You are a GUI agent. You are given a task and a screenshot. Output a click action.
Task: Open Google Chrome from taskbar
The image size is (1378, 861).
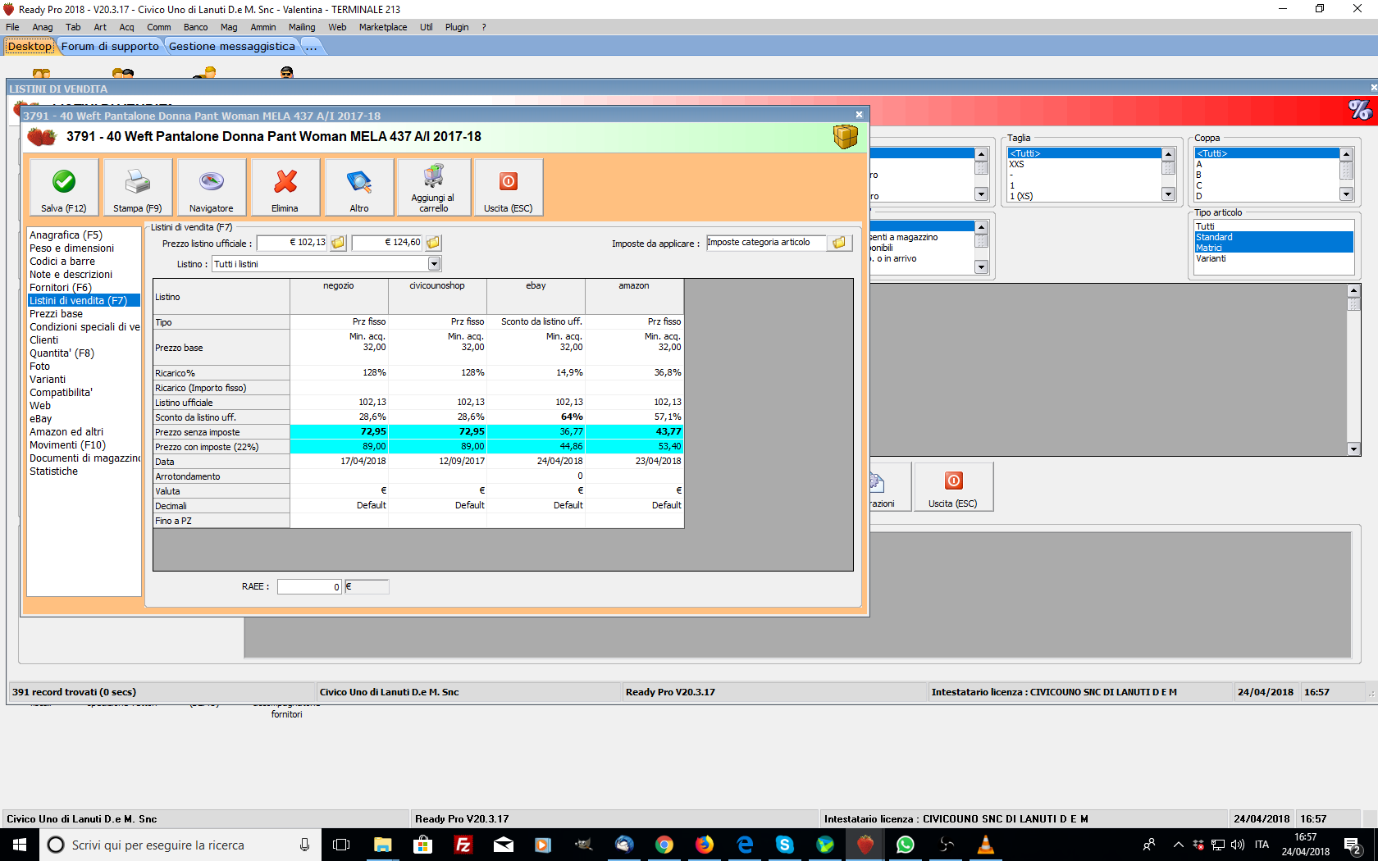(664, 845)
